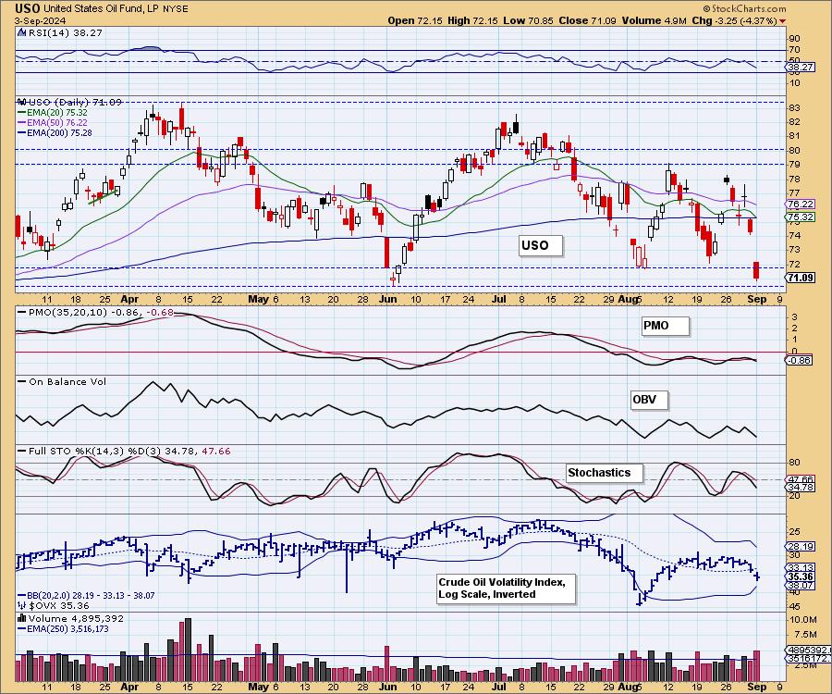Click the 38.07 lower band value tag
The image size is (832, 694).
(801, 585)
